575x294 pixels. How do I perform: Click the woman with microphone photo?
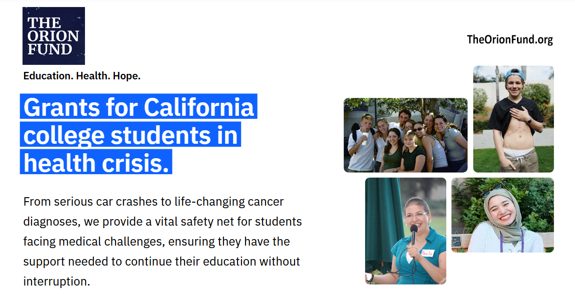(405, 231)
